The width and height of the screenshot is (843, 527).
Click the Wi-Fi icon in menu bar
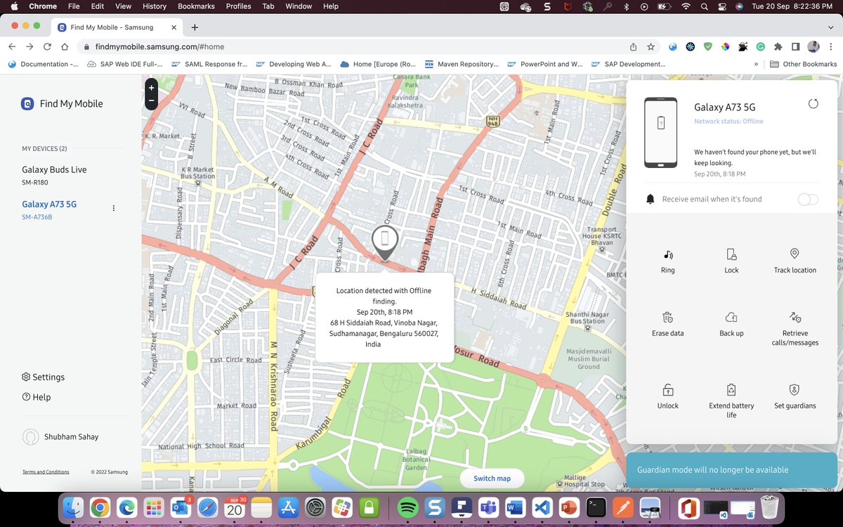coord(686,6)
